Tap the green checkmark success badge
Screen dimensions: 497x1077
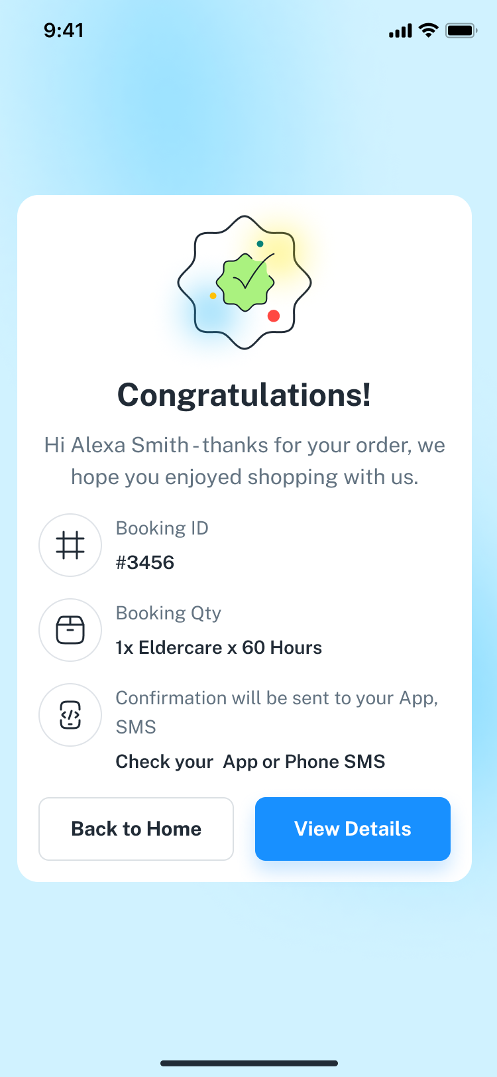[x=245, y=283]
